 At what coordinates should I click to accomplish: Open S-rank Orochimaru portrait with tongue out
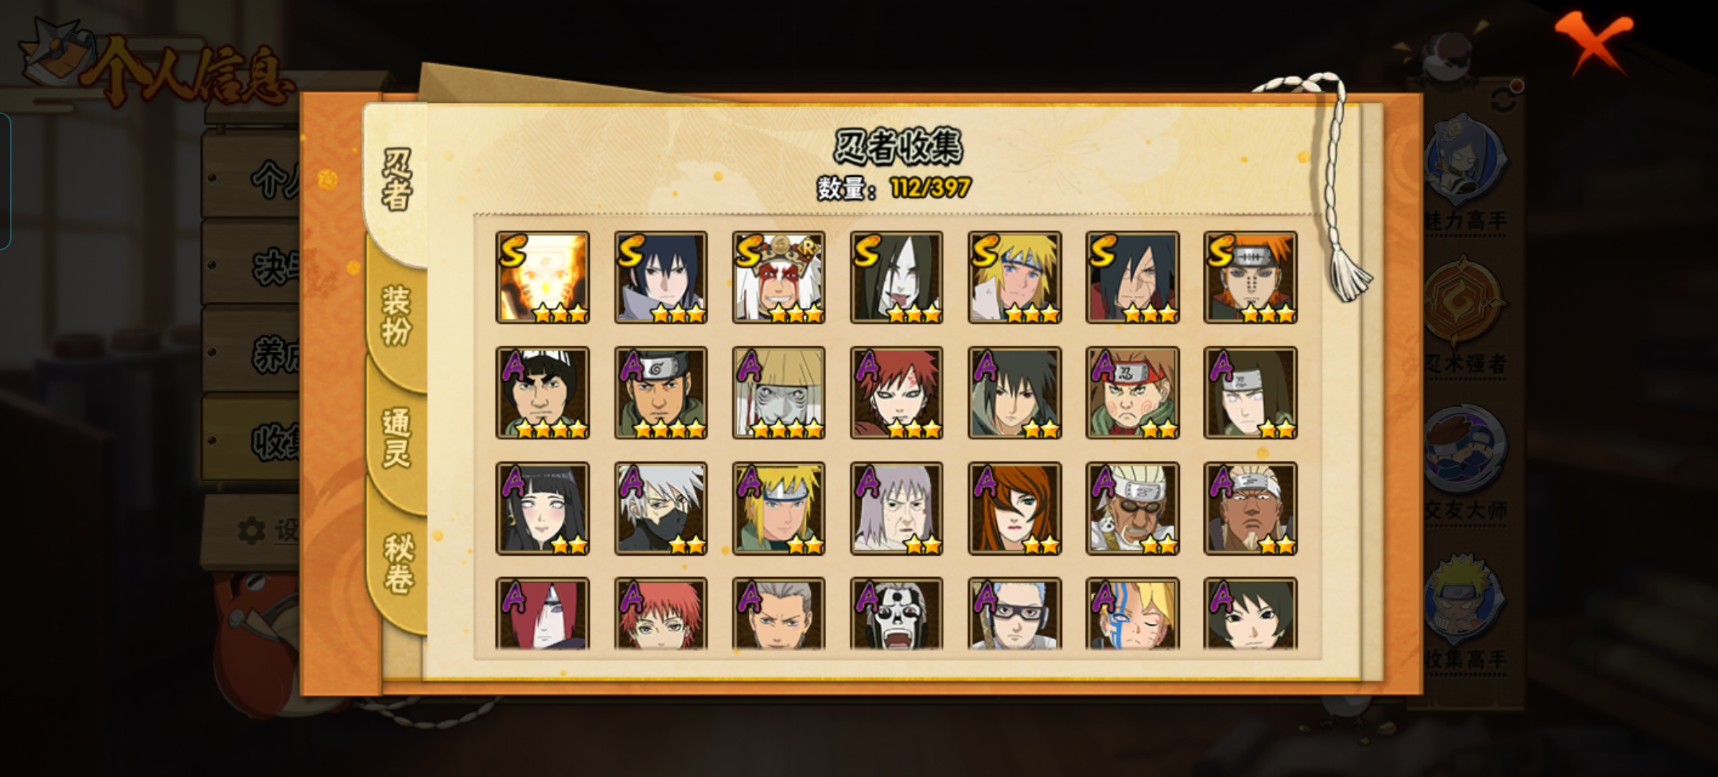point(896,277)
